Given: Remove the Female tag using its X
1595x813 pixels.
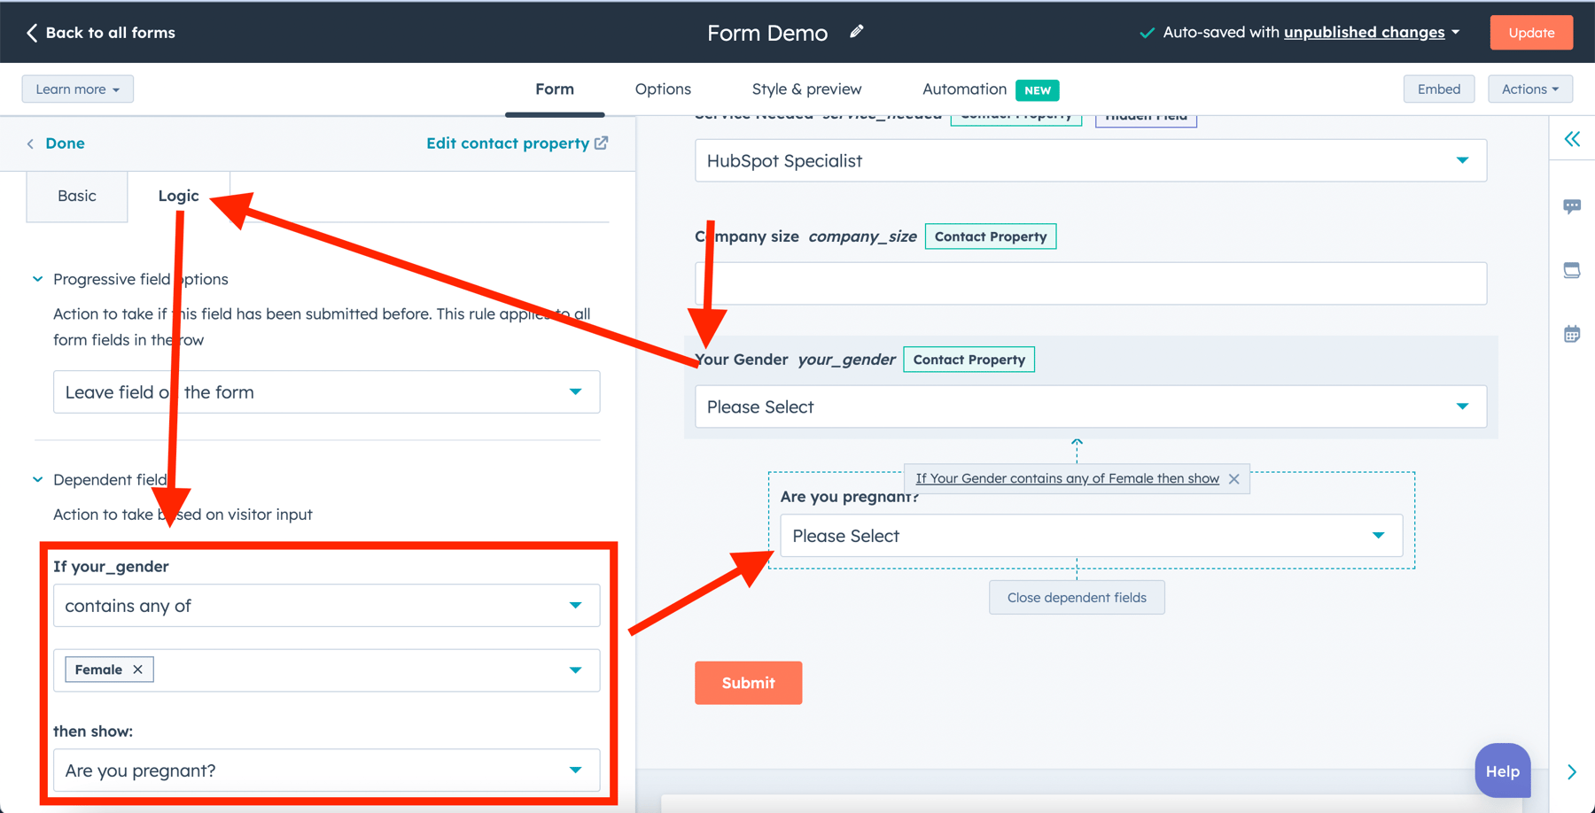Looking at the screenshot, I should tap(138, 670).
